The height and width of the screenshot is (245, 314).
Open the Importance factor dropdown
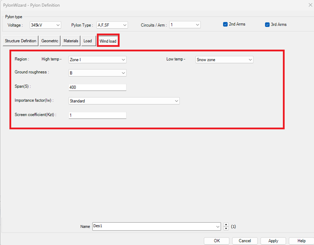(124, 101)
